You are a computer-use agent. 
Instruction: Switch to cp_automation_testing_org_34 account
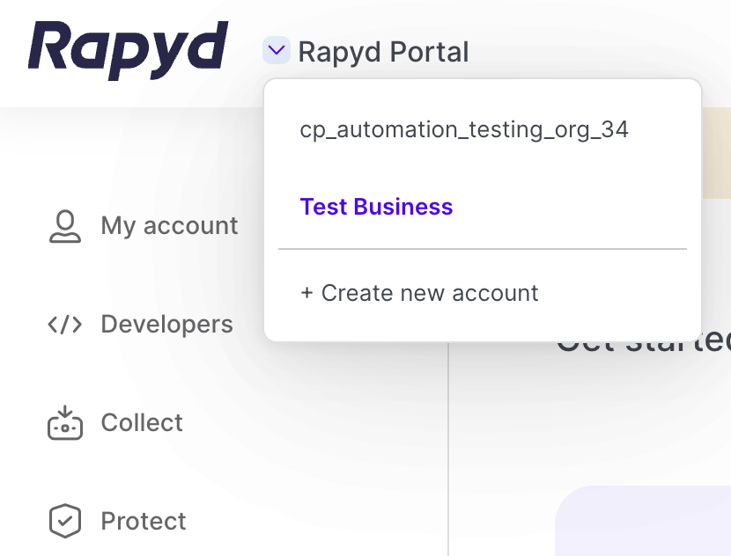[464, 130]
